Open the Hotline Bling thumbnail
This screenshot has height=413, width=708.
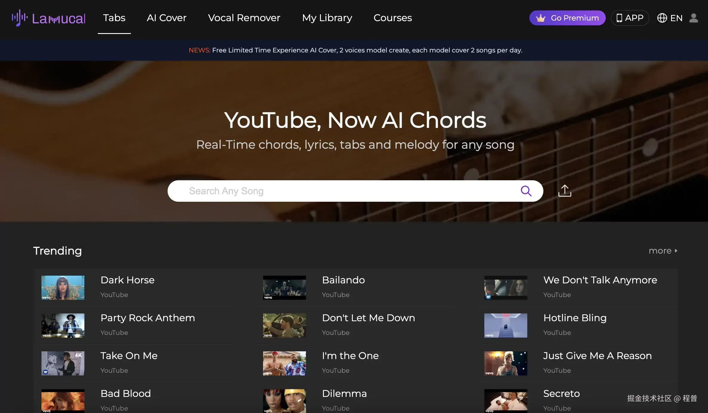[x=506, y=325]
